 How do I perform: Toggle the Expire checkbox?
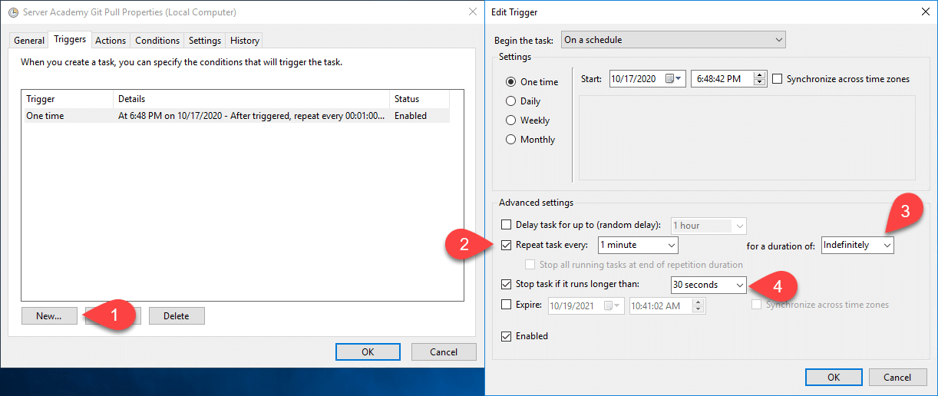[x=506, y=305]
